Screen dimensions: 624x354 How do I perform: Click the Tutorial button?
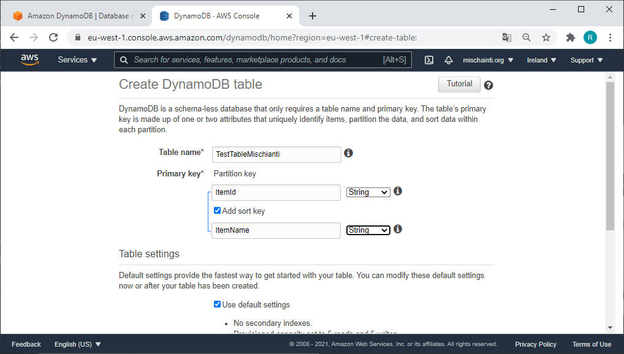(x=459, y=84)
